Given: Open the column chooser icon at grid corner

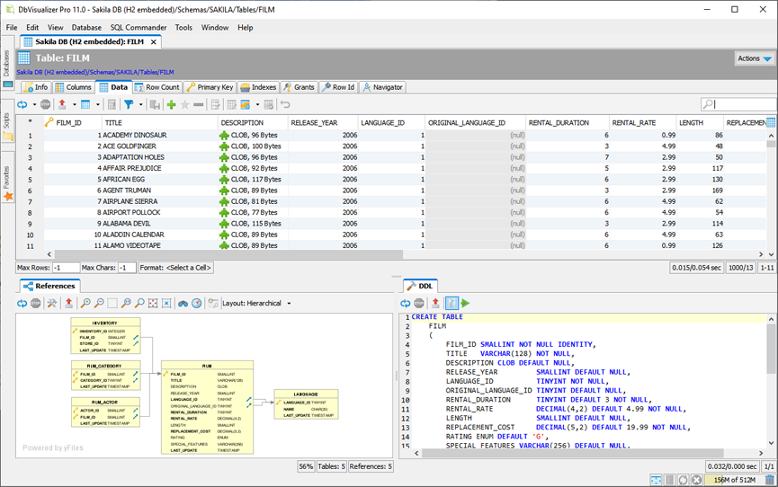Looking at the screenshot, I should [771, 122].
